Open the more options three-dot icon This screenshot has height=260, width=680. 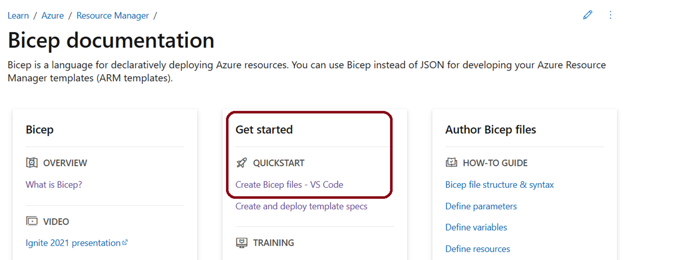click(x=611, y=15)
